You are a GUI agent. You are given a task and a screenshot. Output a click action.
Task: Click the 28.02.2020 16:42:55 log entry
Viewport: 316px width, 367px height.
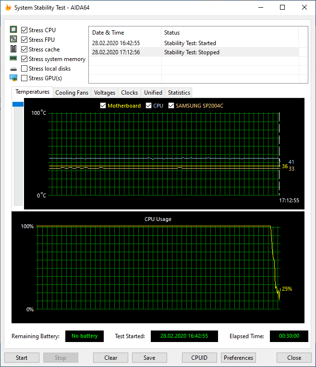click(x=116, y=43)
